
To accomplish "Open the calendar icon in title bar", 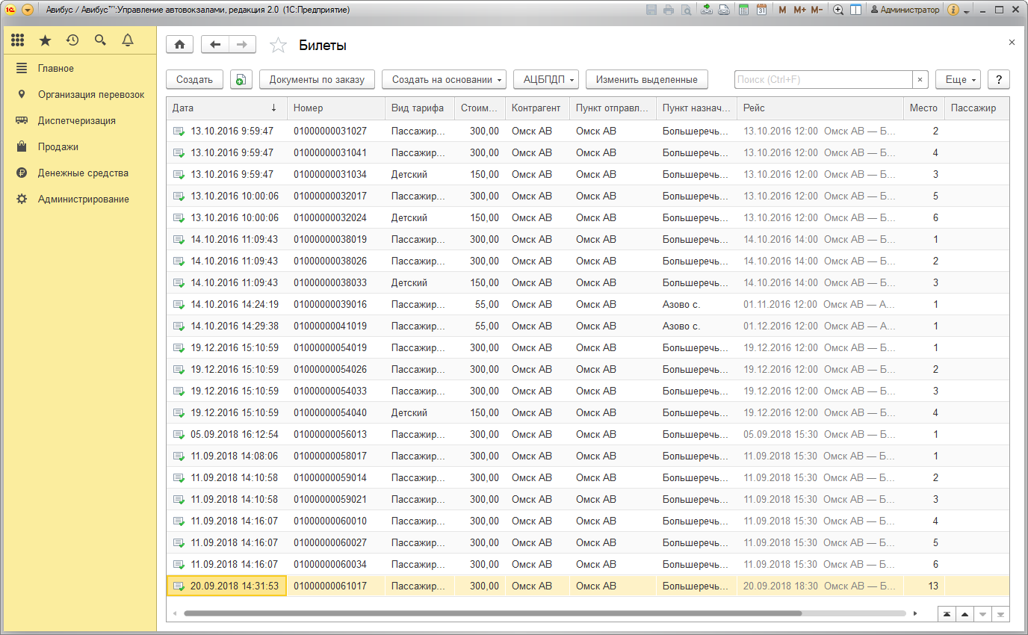I will [x=761, y=10].
